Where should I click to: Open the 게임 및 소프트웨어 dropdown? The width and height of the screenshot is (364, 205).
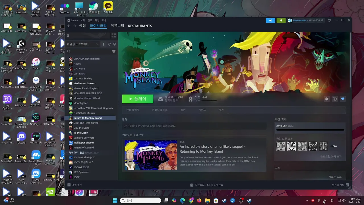click(82, 44)
